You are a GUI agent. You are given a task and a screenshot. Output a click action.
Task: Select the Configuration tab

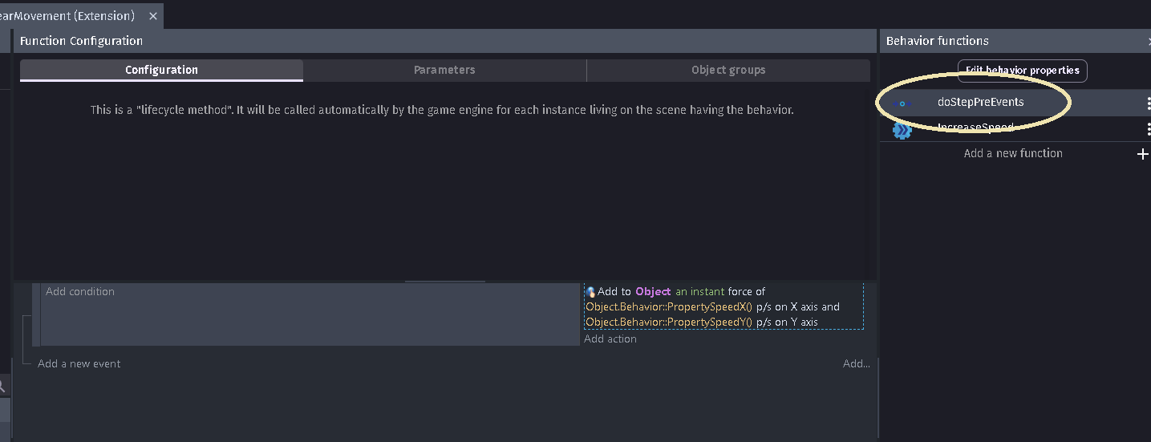pyautogui.click(x=161, y=70)
